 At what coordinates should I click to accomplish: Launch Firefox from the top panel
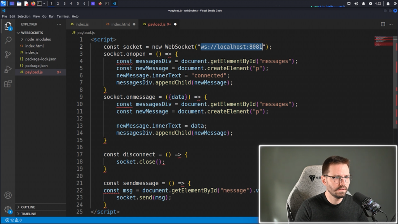[x=33, y=3]
